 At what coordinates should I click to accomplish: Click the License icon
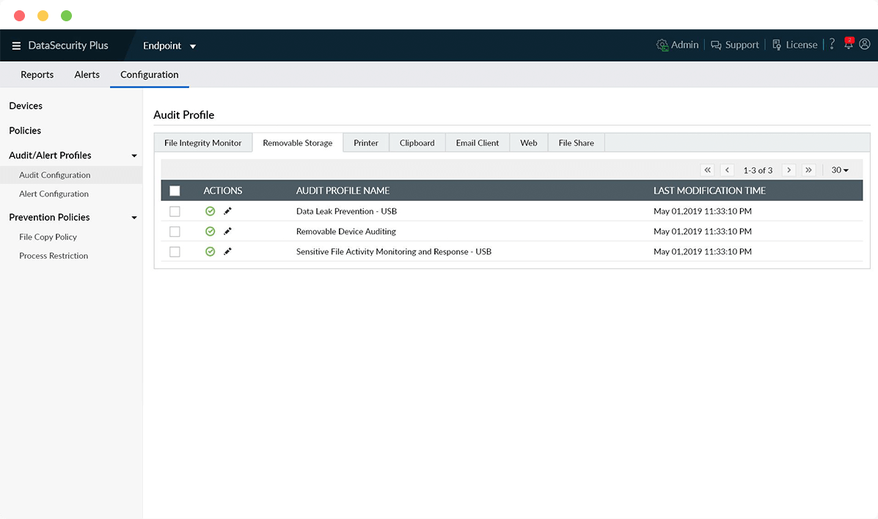click(777, 45)
